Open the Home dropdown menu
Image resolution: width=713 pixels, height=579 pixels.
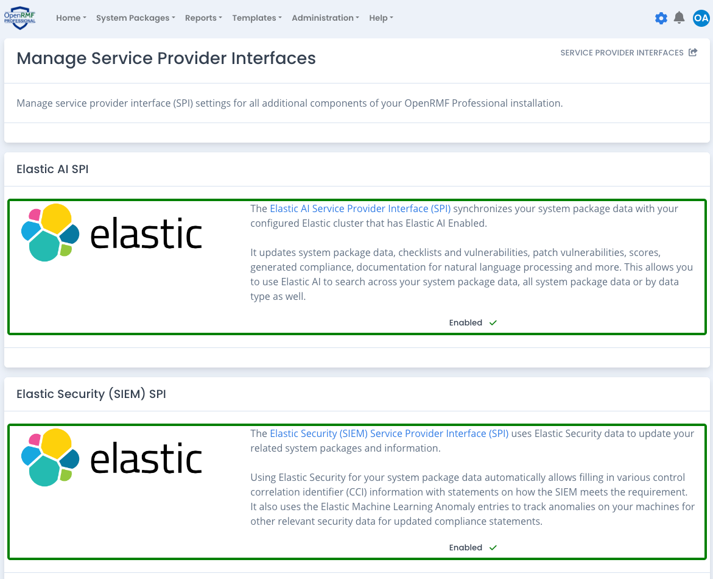point(71,18)
